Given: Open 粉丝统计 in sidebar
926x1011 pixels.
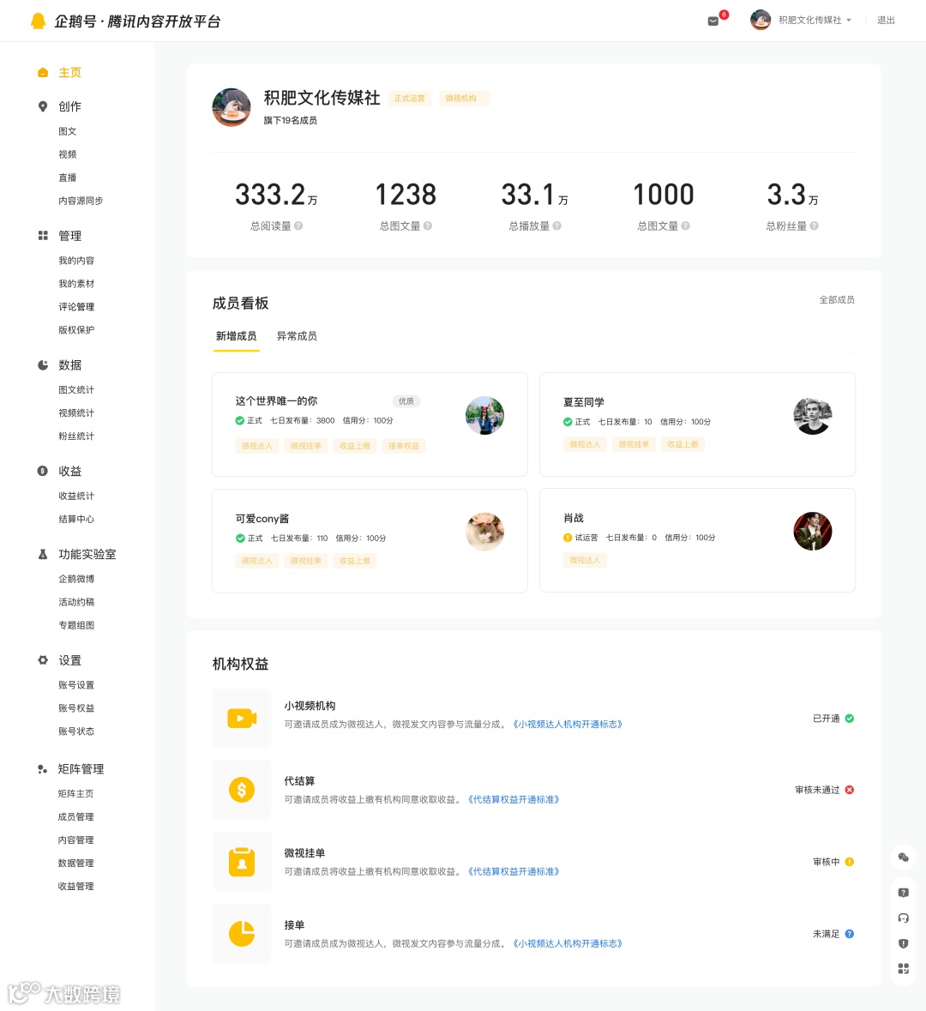Looking at the screenshot, I should click(76, 436).
